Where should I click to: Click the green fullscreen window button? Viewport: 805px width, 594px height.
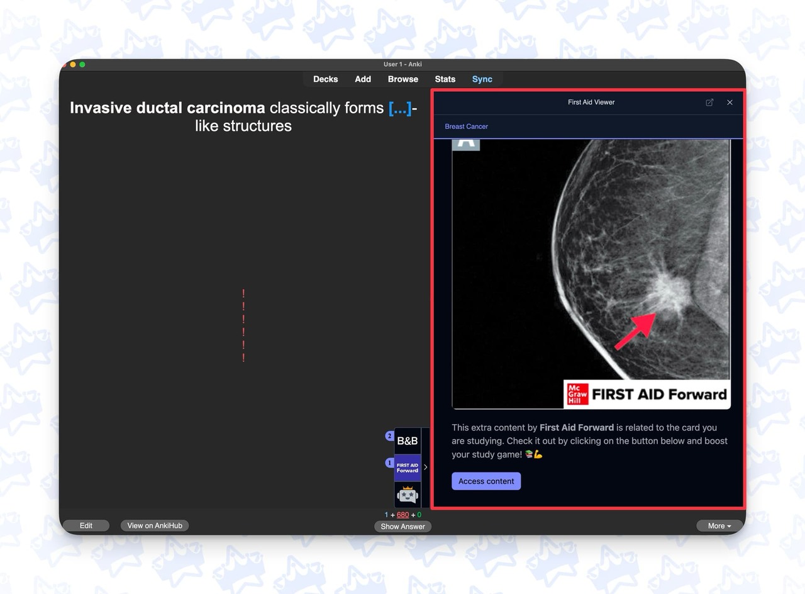click(x=82, y=65)
